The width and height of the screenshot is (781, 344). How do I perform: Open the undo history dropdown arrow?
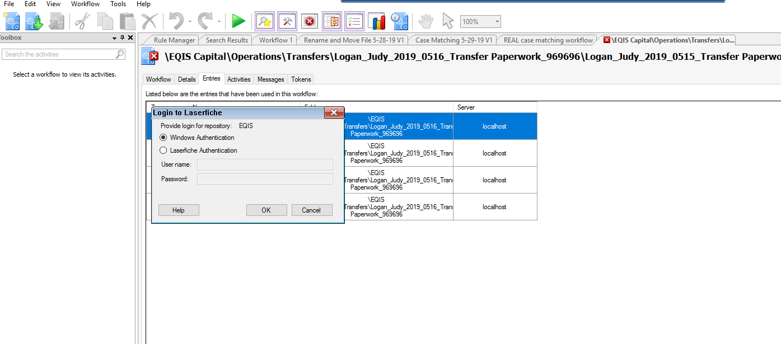coord(190,22)
